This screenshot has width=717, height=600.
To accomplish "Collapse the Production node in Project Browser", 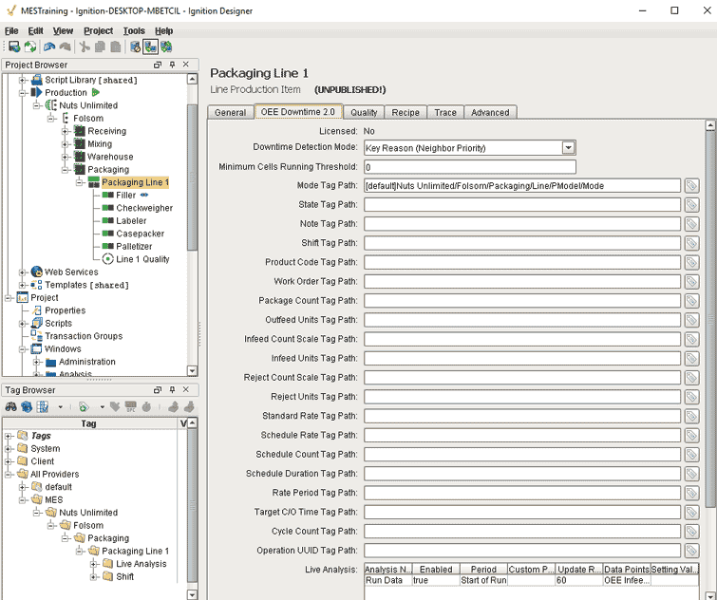I will pos(22,93).
